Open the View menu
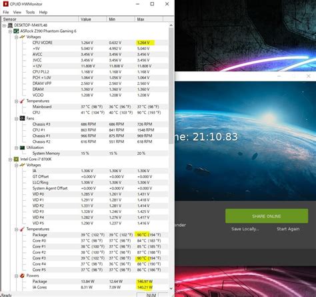 pyautogui.click(x=17, y=12)
